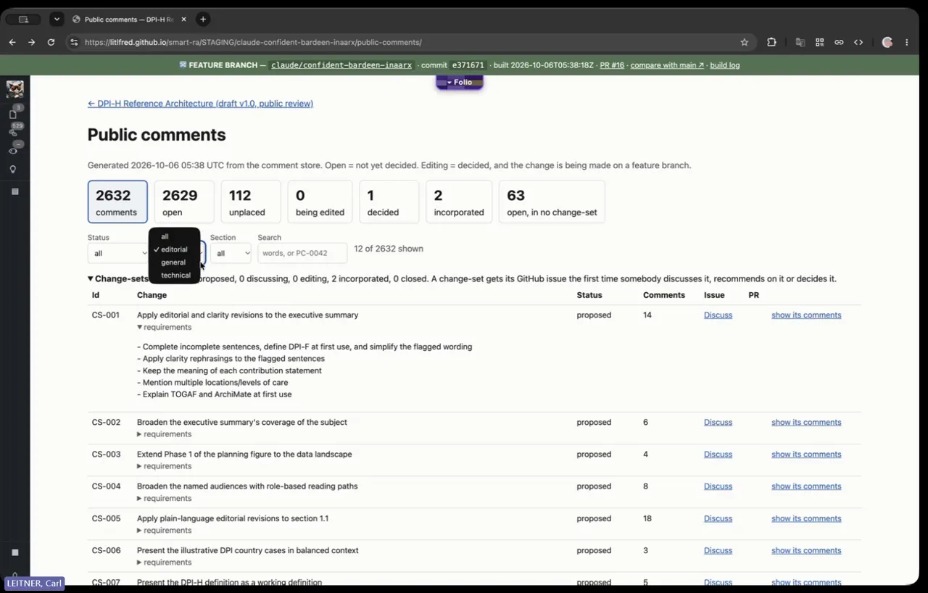Click the code brackets extension icon
The image size is (928, 593).
click(x=858, y=42)
